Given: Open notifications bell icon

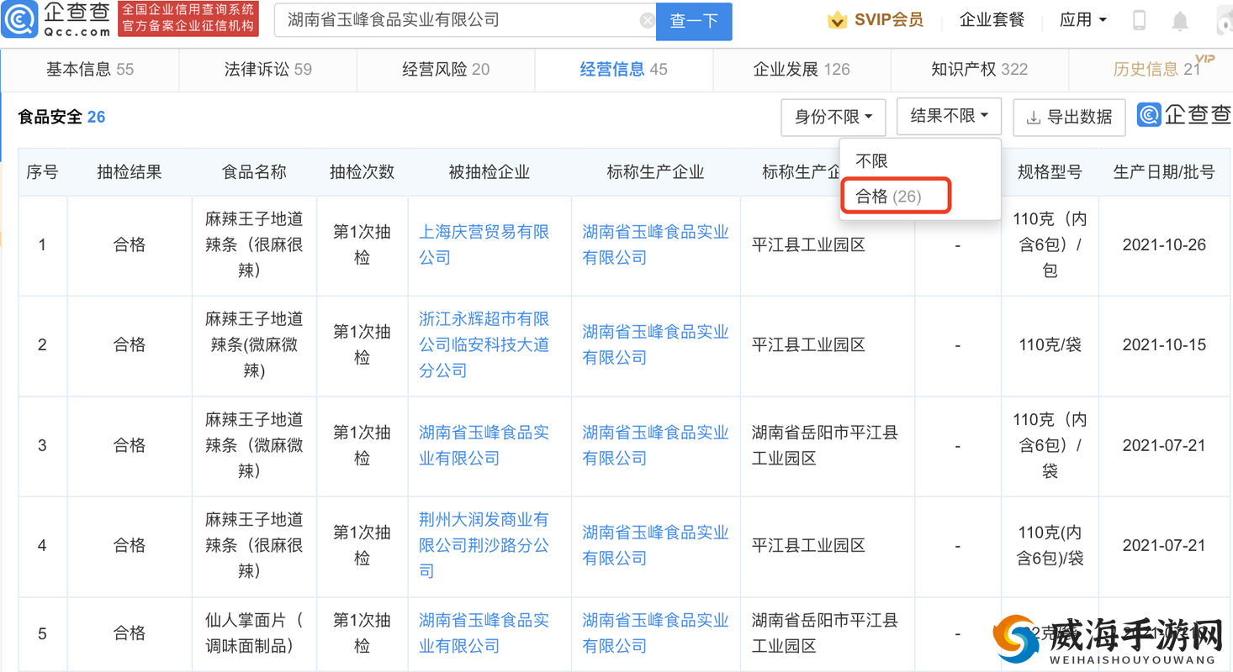Looking at the screenshot, I should pyautogui.click(x=1180, y=21).
